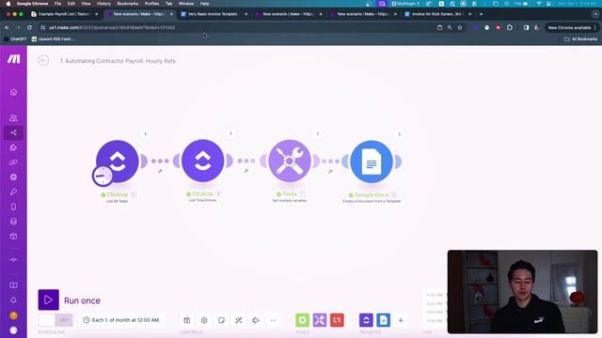Screen dimensions: 602x338
Task: Click the Google Docs favorite in bottom bar
Action: point(383,320)
